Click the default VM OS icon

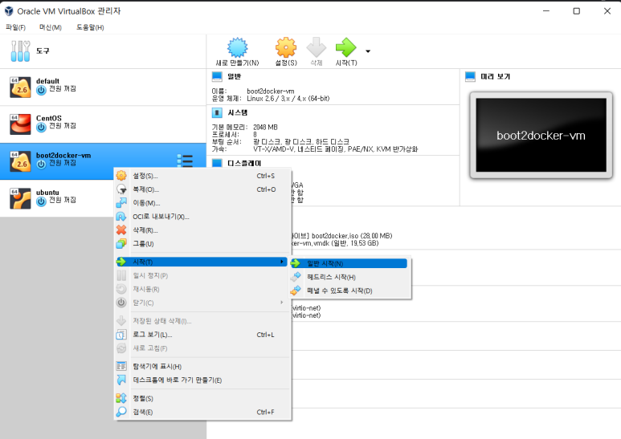[20, 87]
